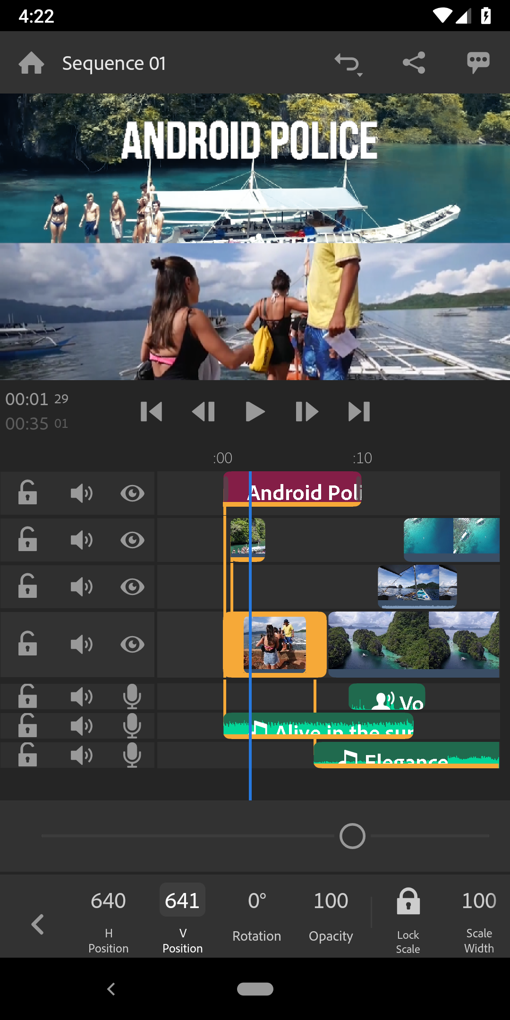Image resolution: width=510 pixels, height=1020 pixels.
Task: Hide the main video track
Action: [x=132, y=644]
